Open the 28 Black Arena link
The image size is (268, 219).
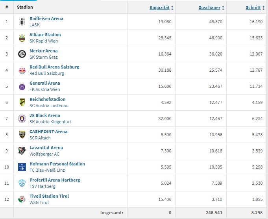(x=45, y=115)
